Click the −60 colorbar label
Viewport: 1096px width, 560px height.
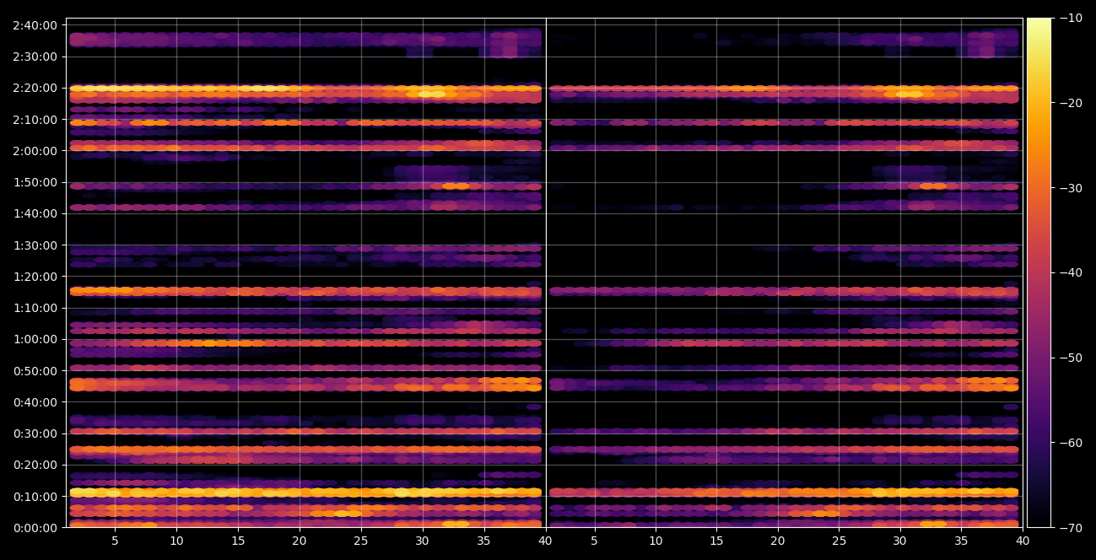click(x=1071, y=443)
